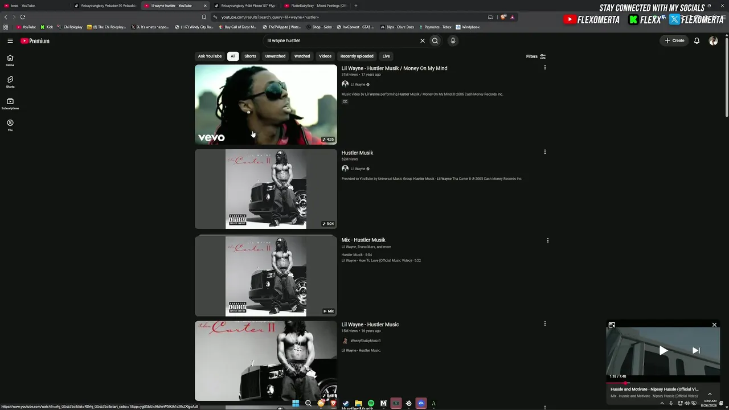Viewport: 729px width, 410px height.
Task: Close the lil wayne hustler tab
Action: pyautogui.click(x=206, y=6)
